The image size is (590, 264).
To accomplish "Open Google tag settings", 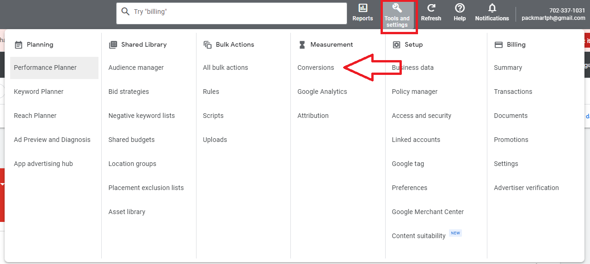I will [x=408, y=164].
